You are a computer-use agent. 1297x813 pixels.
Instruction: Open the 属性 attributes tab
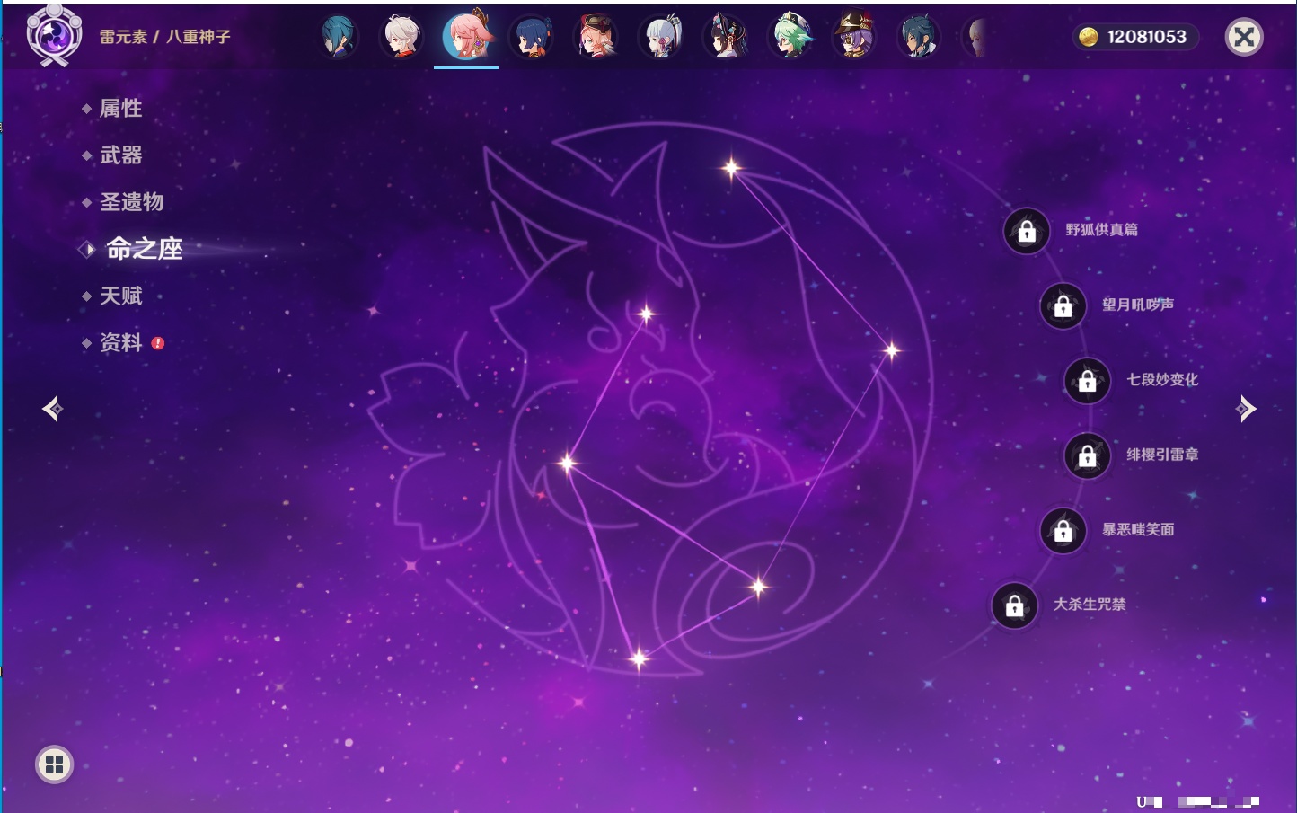click(x=120, y=109)
